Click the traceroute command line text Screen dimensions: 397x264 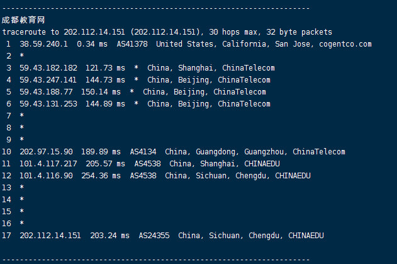pos(167,32)
